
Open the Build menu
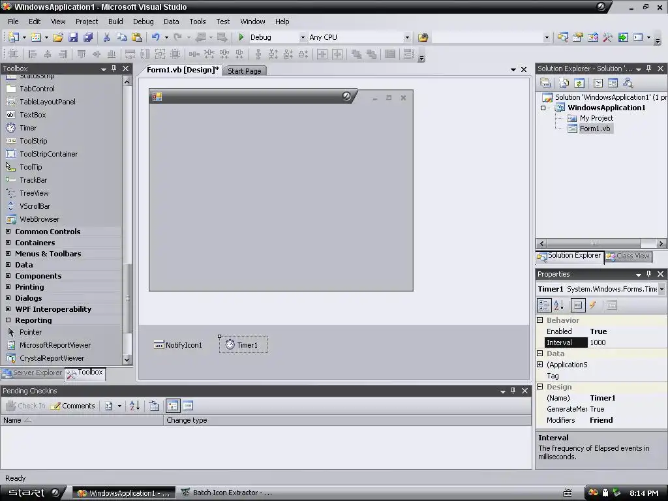pos(115,22)
